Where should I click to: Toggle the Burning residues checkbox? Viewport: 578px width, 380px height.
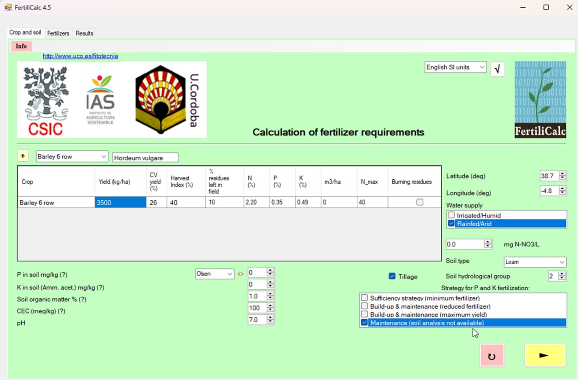coord(420,202)
